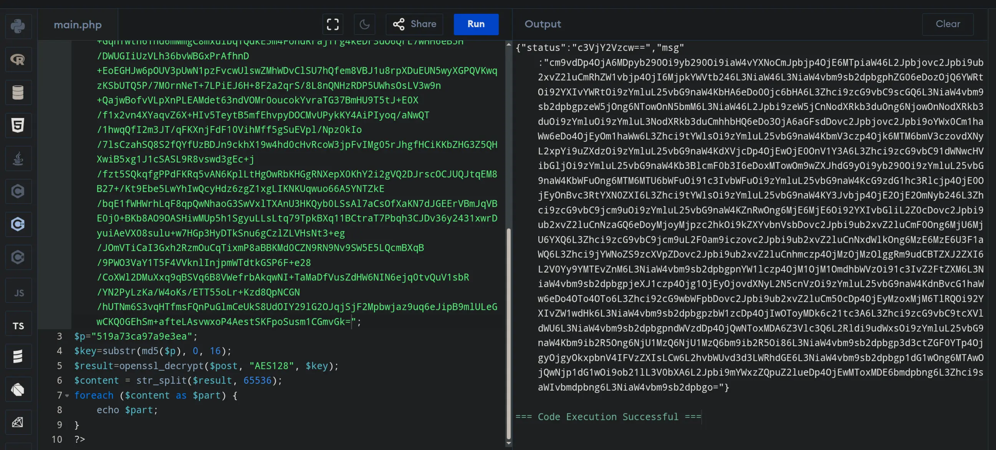Click the Share button

414,24
